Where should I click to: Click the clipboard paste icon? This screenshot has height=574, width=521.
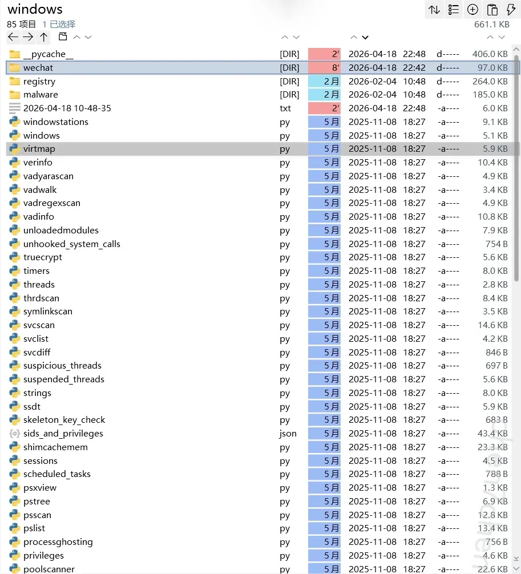[492, 10]
